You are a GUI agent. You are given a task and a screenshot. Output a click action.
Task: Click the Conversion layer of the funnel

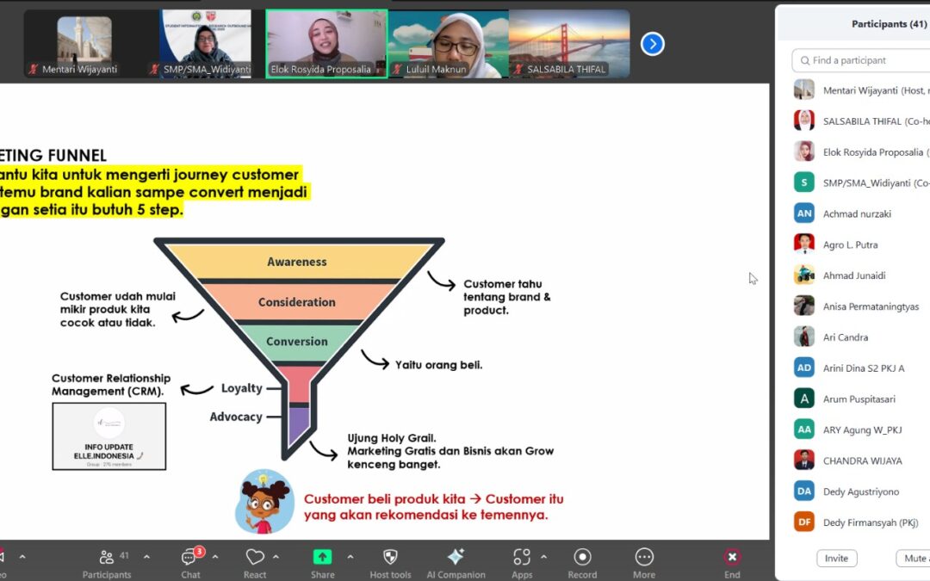(x=297, y=342)
